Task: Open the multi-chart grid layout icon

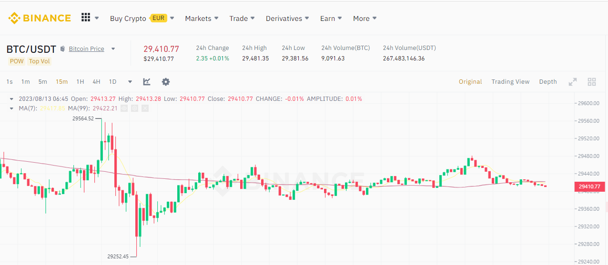Action: click(x=592, y=82)
